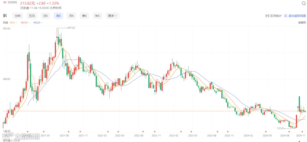Screen dimensions: 307x142
Task: Select the 分时 intraday tab
Action: (x=18, y=16)
